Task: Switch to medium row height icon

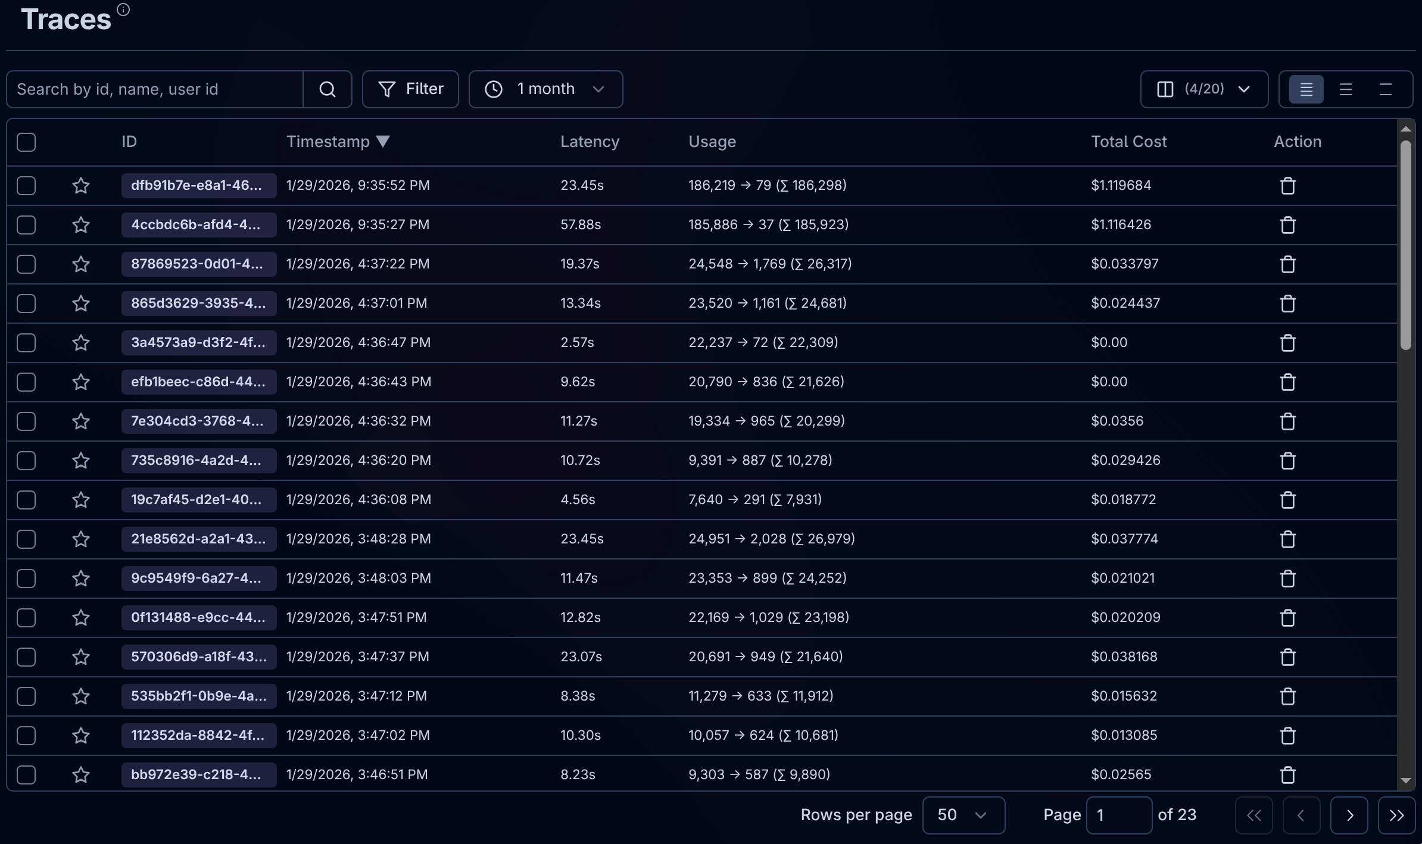Action: [1345, 89]
